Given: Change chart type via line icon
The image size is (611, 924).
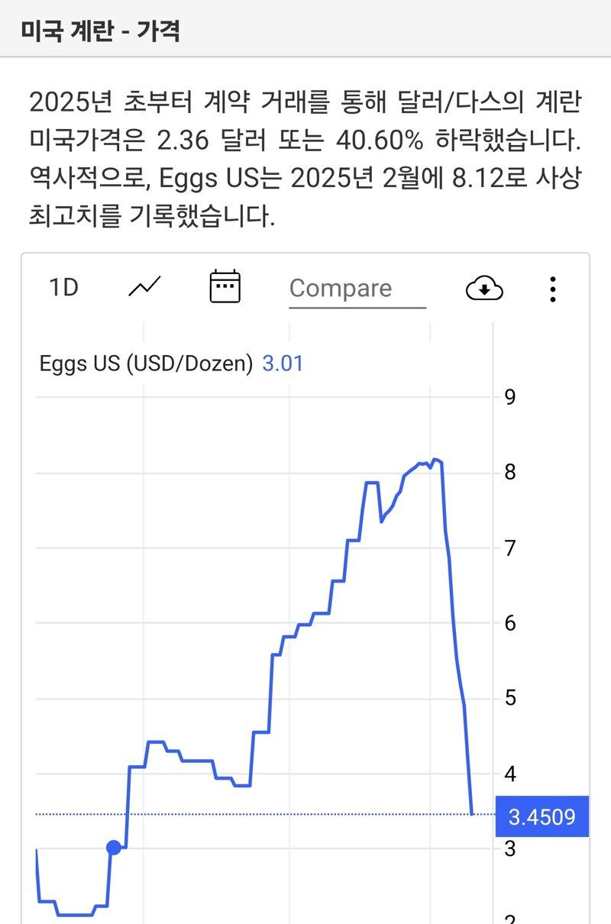Looking at the screenshot, I should [x=144, y=287].
